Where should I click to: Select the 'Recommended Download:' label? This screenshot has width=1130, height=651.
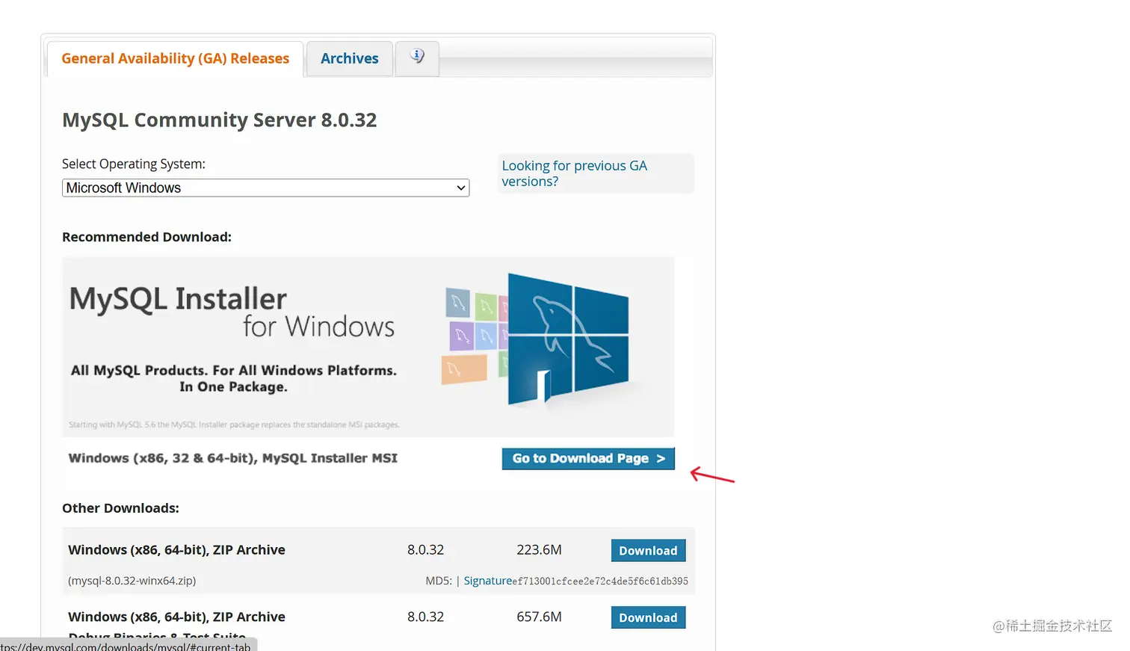tap(146, 237)
